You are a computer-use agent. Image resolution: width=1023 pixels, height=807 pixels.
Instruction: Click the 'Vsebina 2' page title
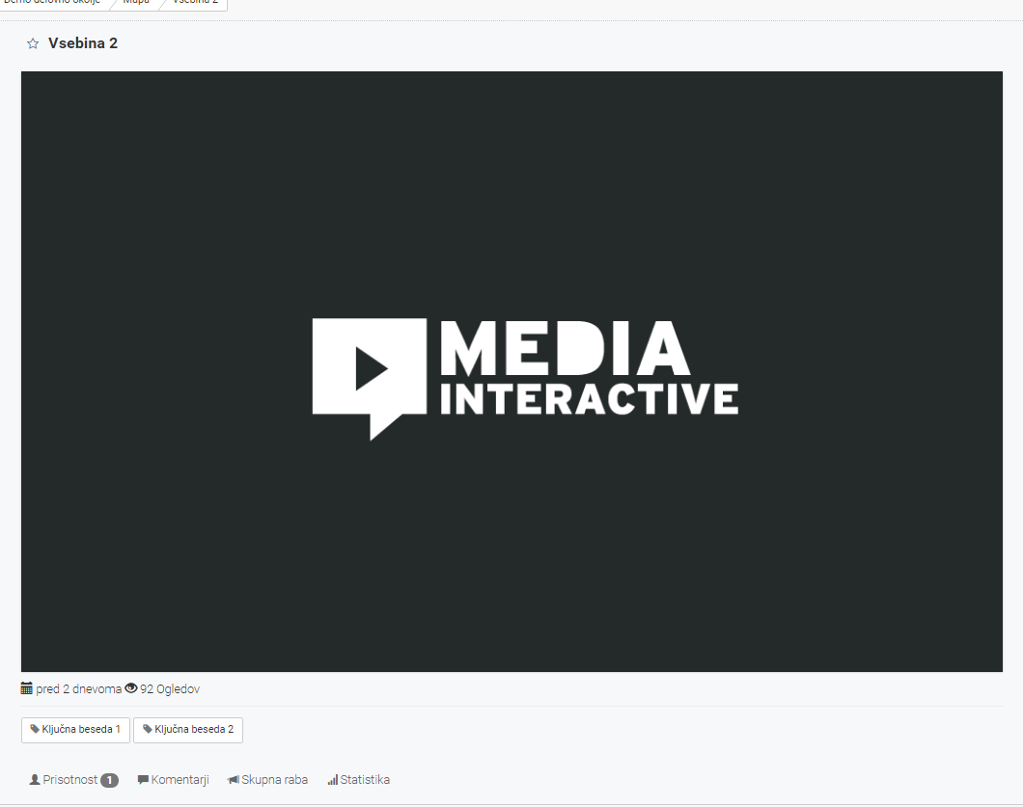pyautogui.click(x=83, y=43)
